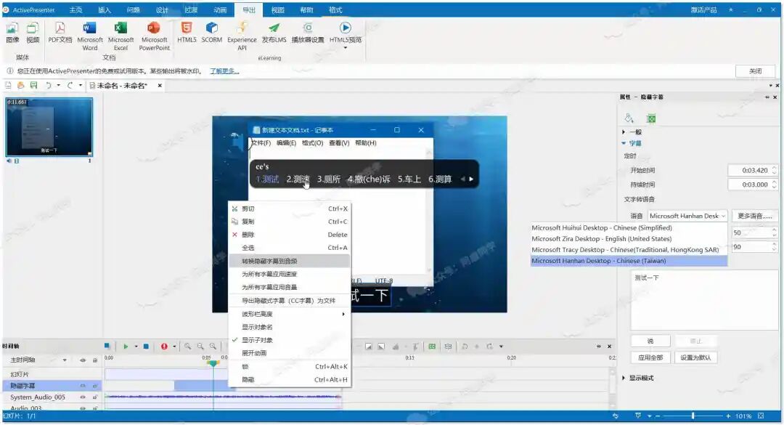Open the size properties tab (green icon)
Viewport: 784px width, 425px height.
tap(651, 118)
